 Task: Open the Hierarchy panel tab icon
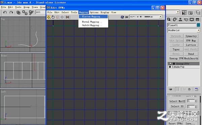pyautogui.click(x=180, y=20)
